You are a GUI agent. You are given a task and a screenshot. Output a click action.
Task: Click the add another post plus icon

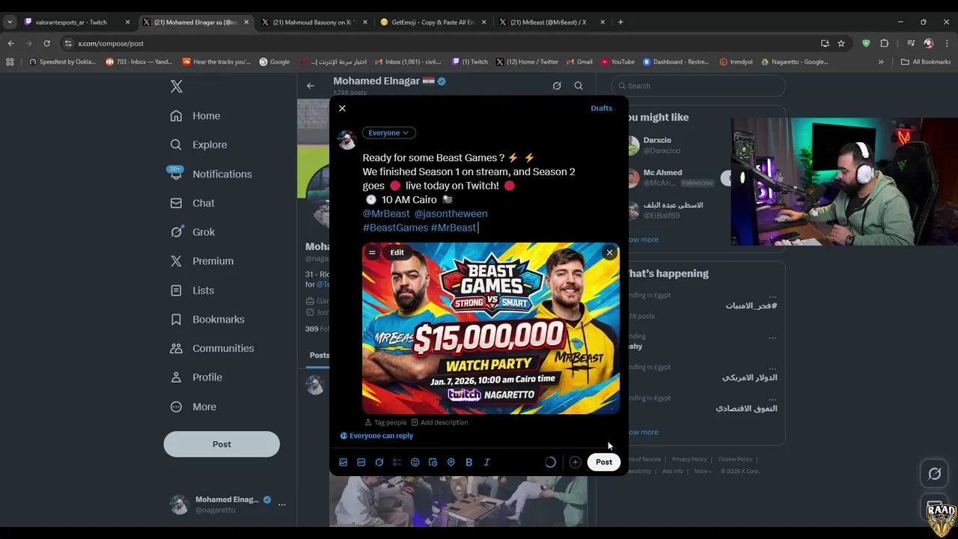pos(575,463)
